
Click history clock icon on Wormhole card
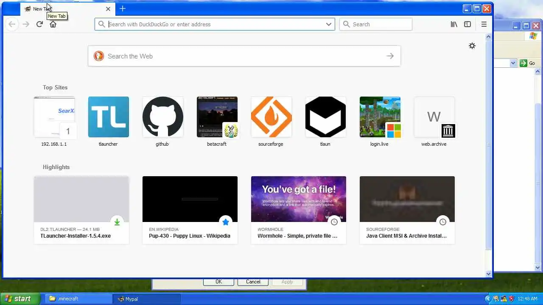[x=334, y=222]
